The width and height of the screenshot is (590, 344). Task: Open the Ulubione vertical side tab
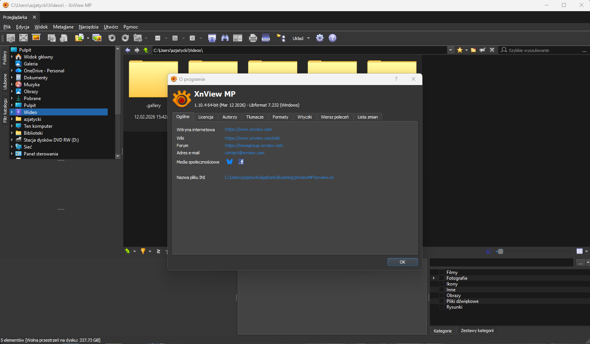5,82
